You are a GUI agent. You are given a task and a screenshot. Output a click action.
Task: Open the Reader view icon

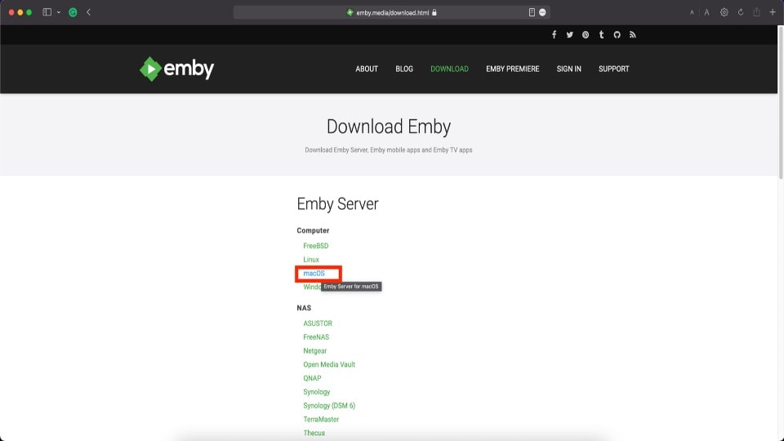(532, 12)
